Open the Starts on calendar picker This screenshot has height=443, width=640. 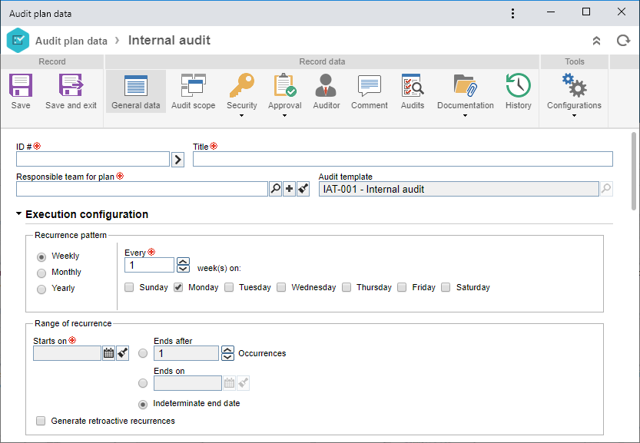click(x=108, y=353)
